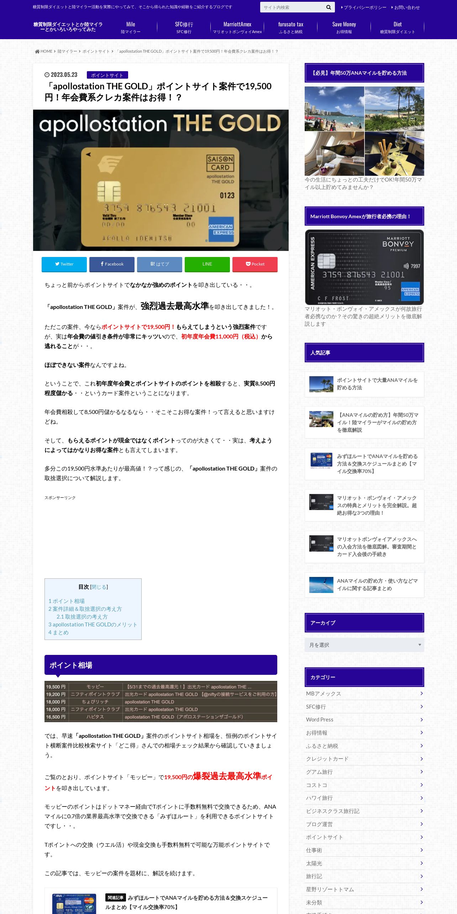The image size is (457, 914).
Task: Open the SFC修行 menu item
Action: coord(184,27)
